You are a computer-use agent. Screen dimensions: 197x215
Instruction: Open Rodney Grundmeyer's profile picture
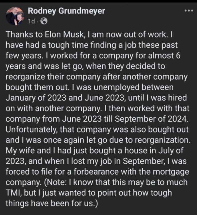point(15,16)
